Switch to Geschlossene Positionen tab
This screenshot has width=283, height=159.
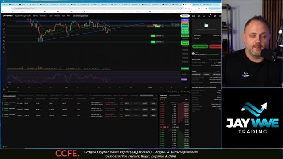point(26,95)
